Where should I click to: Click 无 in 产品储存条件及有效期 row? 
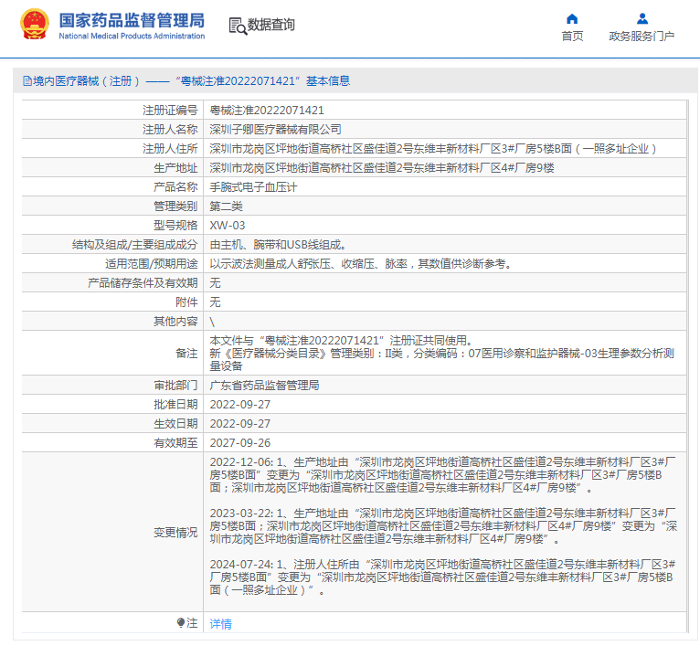tap(215, 283)
